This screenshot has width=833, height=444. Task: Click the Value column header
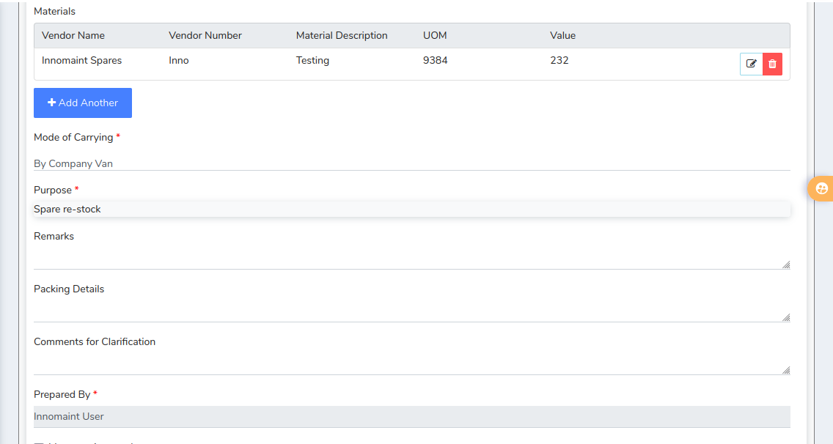(x=563, y=35)
